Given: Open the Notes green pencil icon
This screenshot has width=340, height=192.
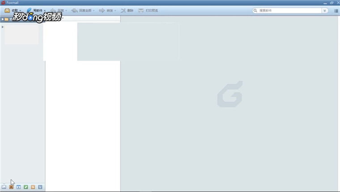Looking at the screenshot, I should [x=26, y=187].
